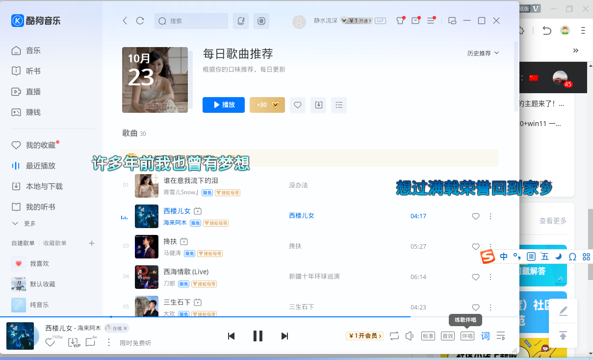Switch to the 收藏歌单 tab

click(x=55, y=243)
